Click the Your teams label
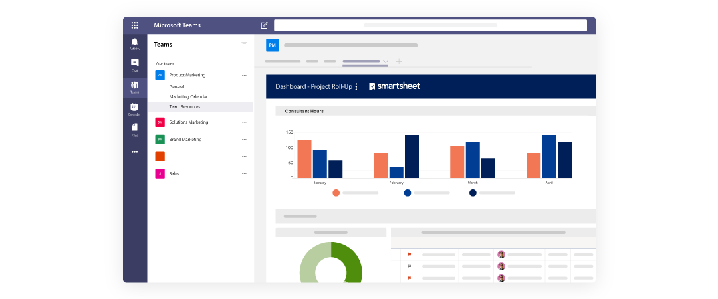 tap(164, 64)
